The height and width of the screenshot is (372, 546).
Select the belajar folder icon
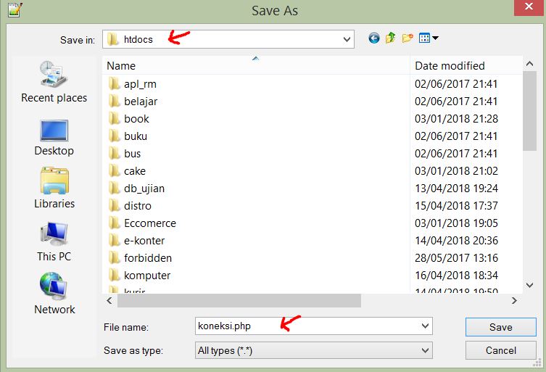pyautogui.click(x=114, y=102)
